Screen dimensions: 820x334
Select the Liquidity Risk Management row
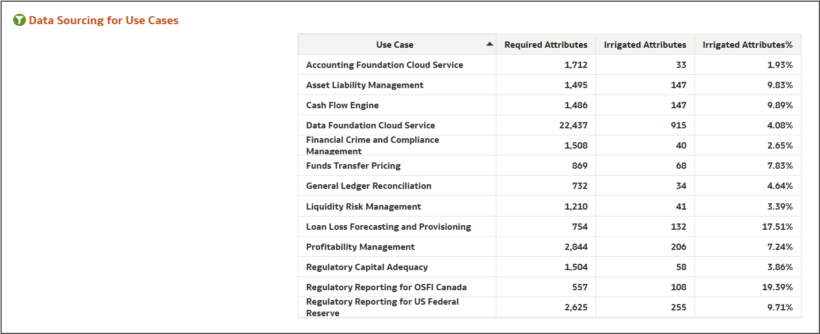click(x=363, y=206)
